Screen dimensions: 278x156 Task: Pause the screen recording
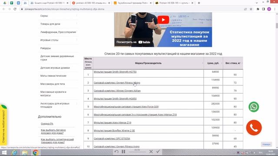[x=123, y=152]
